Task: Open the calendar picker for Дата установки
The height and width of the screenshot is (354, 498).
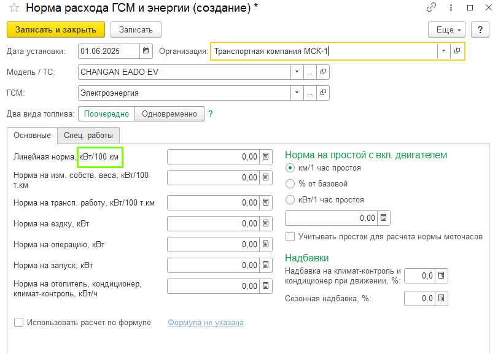Action: (x=146, y=51)
